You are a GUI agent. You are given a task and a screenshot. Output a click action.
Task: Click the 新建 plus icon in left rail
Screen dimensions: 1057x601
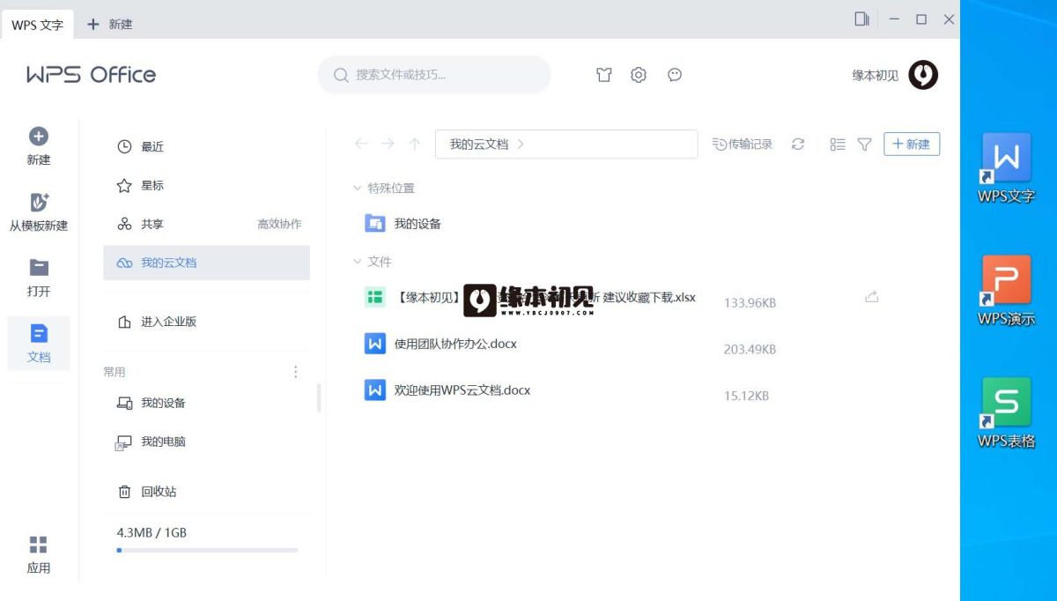(x=39, y=137)
